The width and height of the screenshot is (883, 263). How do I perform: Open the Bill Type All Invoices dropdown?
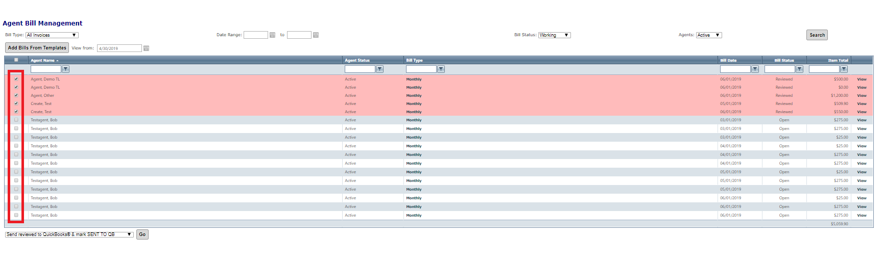(x=52, y=35)
